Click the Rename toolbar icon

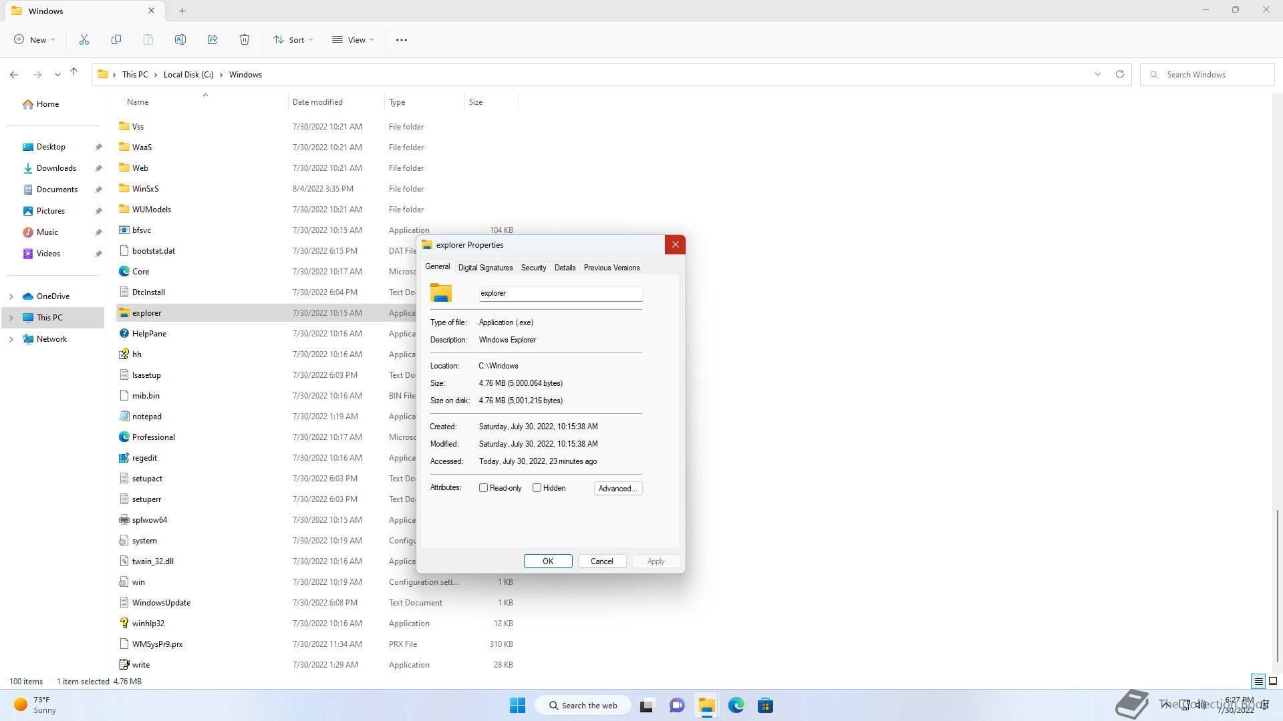coord(180,40)
